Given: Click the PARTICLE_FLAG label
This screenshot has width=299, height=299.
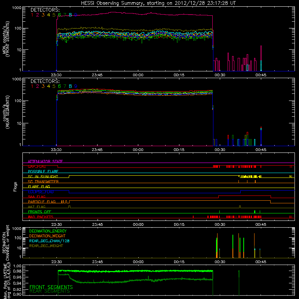Looking at the screenshot, I should (x=42, y=202).
